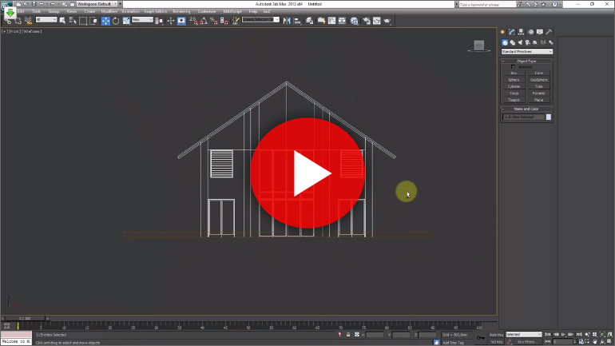Screen dimensions: 615x346
Task: Click the ViewCube in the viewport
Action: coord(479,46)
